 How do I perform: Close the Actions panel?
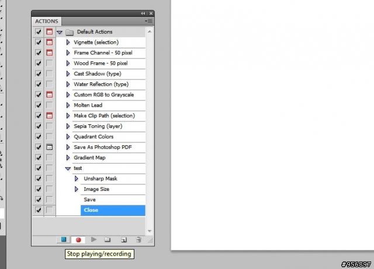(151, 13)
